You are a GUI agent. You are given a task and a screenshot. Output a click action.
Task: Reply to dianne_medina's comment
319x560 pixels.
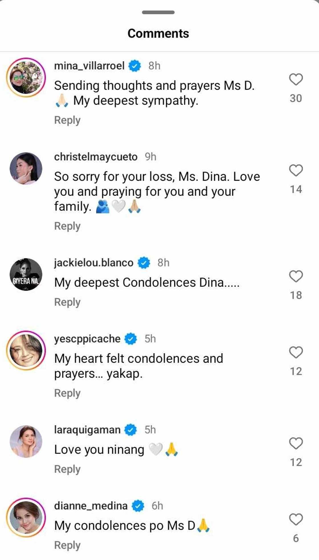67,545
